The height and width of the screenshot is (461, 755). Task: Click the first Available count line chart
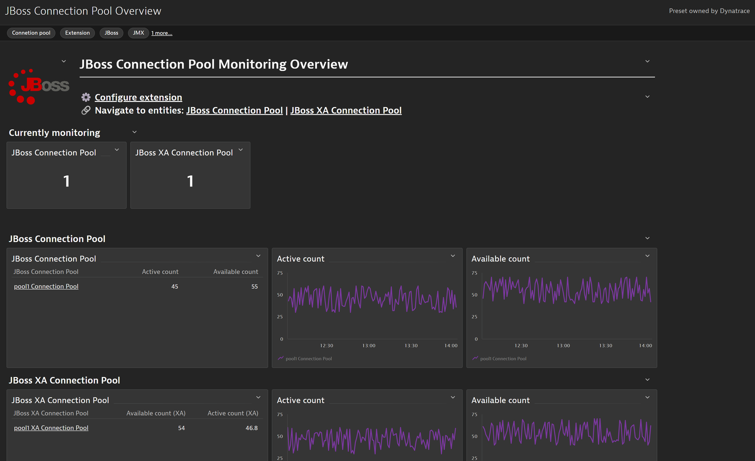567,306
